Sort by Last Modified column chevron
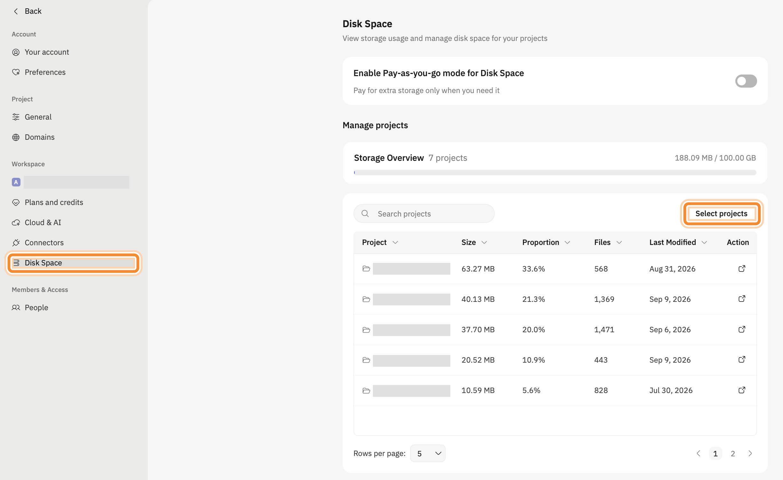This screenshot has width=783, height=480. (x=704, y=242)
